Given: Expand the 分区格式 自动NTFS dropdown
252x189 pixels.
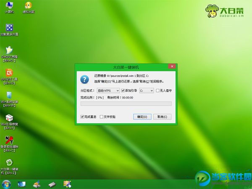Looking at the screenshot, I should coord(108,91).
